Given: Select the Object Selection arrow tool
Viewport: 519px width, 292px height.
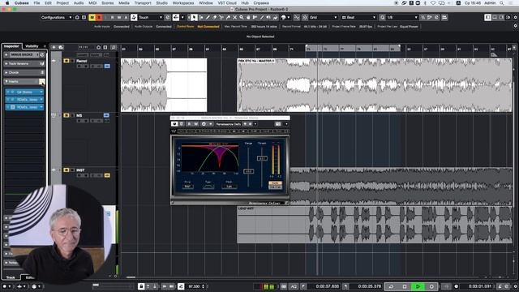Looking at the screenshot, I should tap(195, 17).
